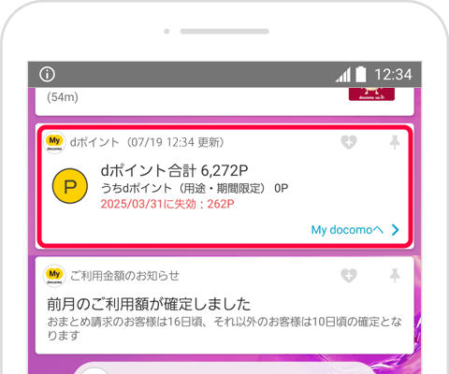Screen dimensions: 449x374
Task: Open the My docomoへ link
Action: coord(347,230)
